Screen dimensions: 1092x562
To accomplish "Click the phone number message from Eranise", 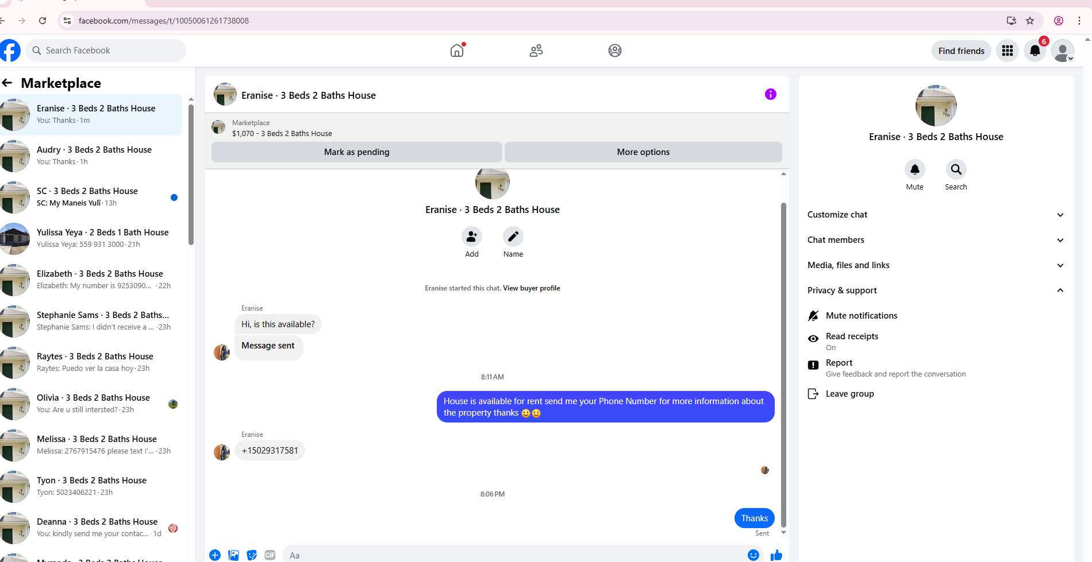I will point(270,451).
